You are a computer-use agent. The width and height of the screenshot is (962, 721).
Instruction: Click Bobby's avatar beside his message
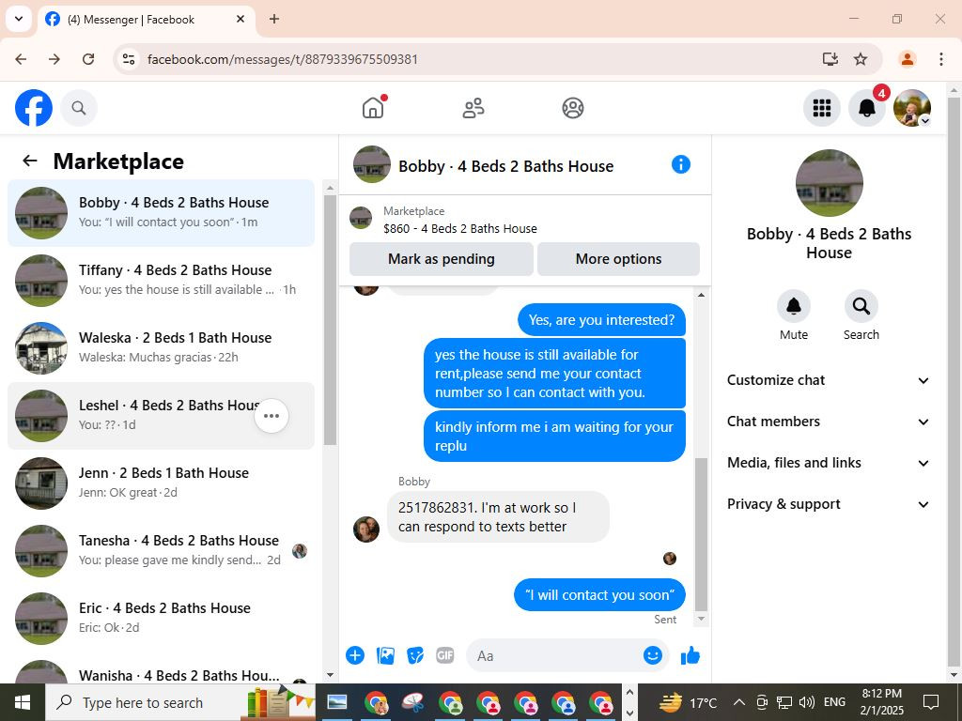366,529
